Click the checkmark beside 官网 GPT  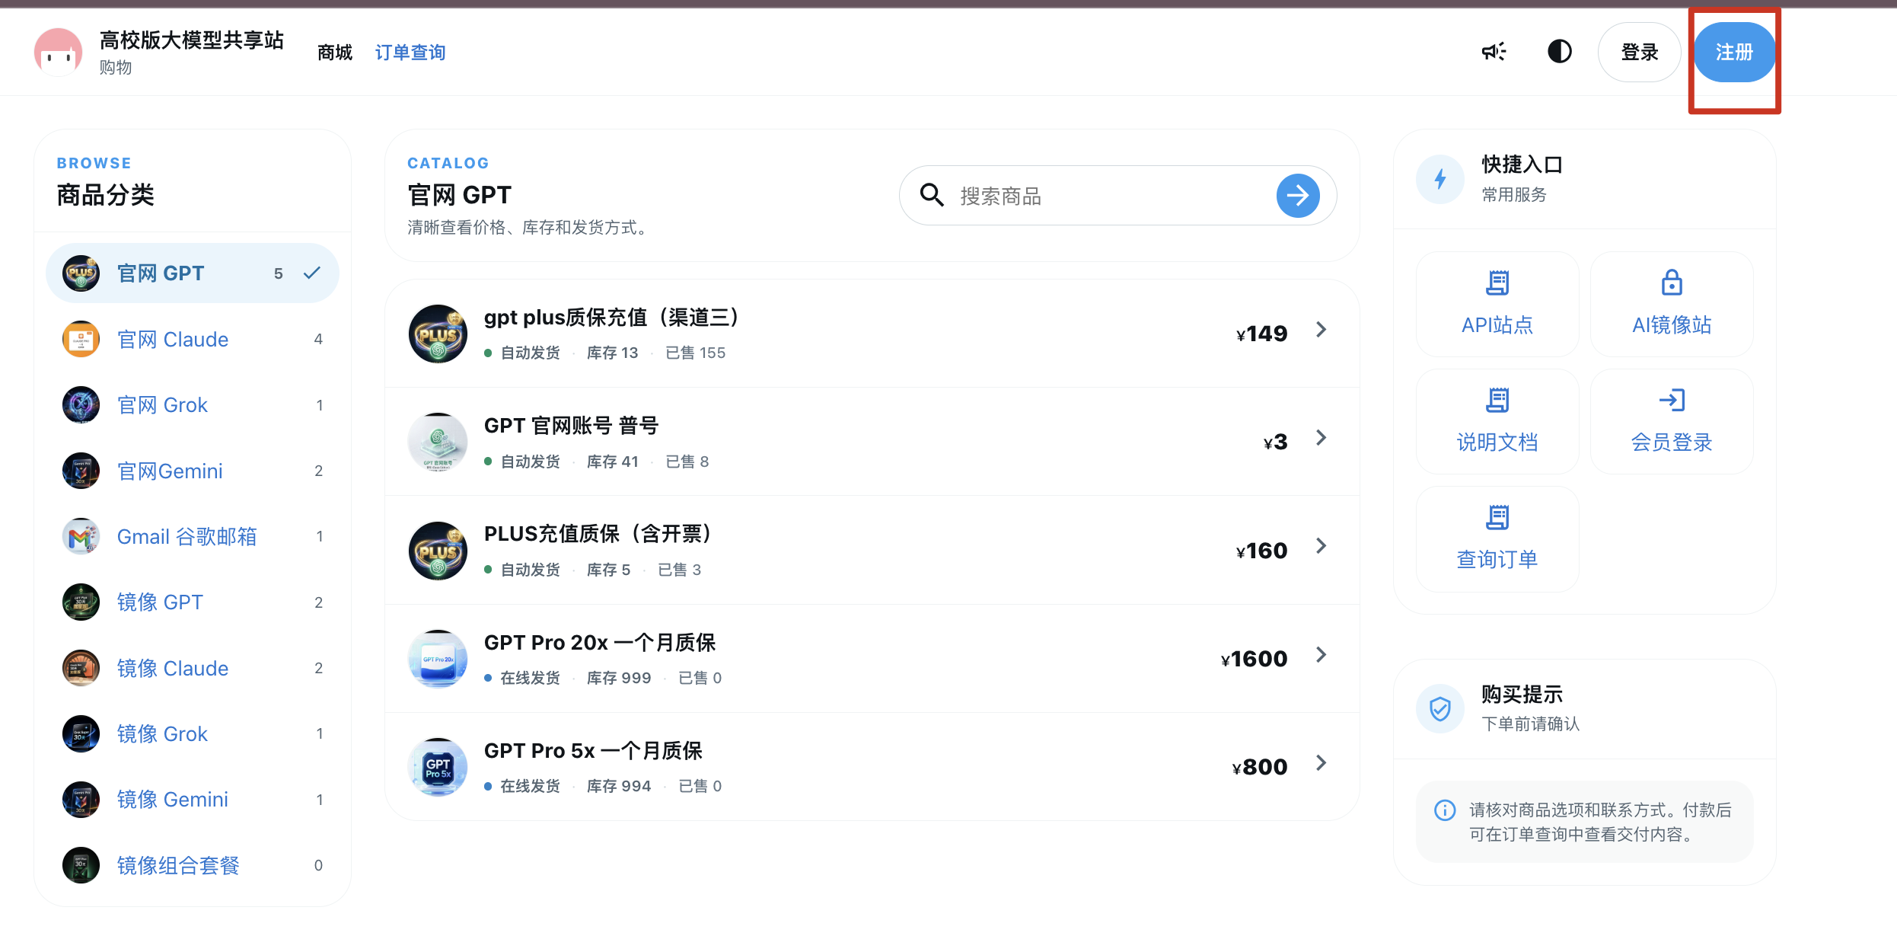(312, 273)
